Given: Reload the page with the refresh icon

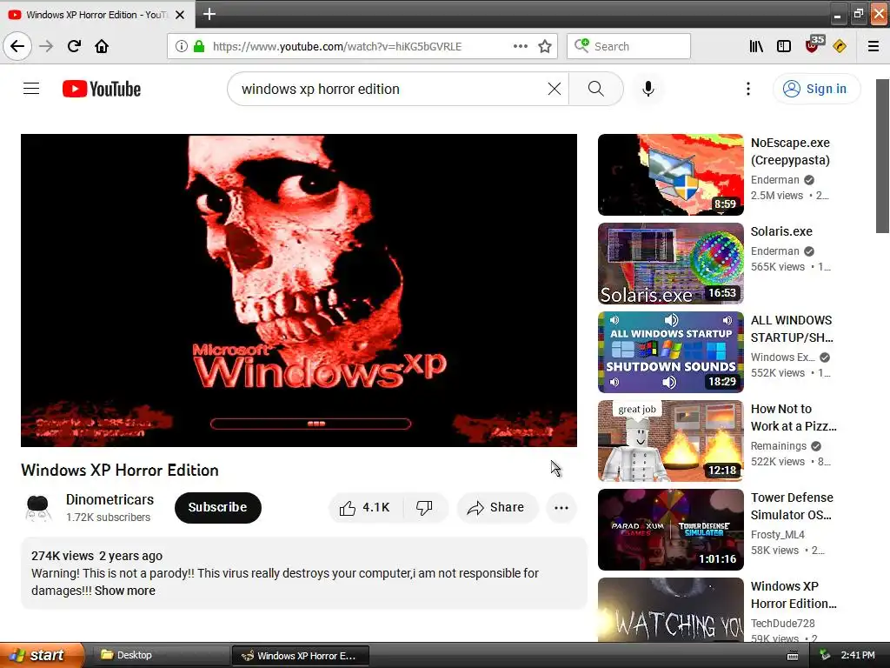Looking at the screenshot, I should click(x=74, y=46).
